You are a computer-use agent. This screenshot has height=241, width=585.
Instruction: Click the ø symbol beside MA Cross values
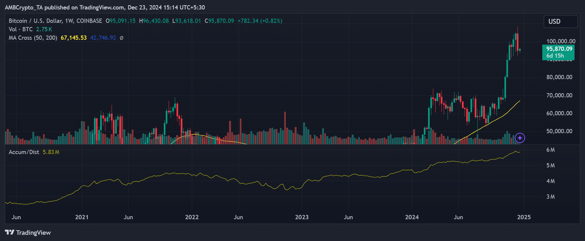click(x=121, y=38)
